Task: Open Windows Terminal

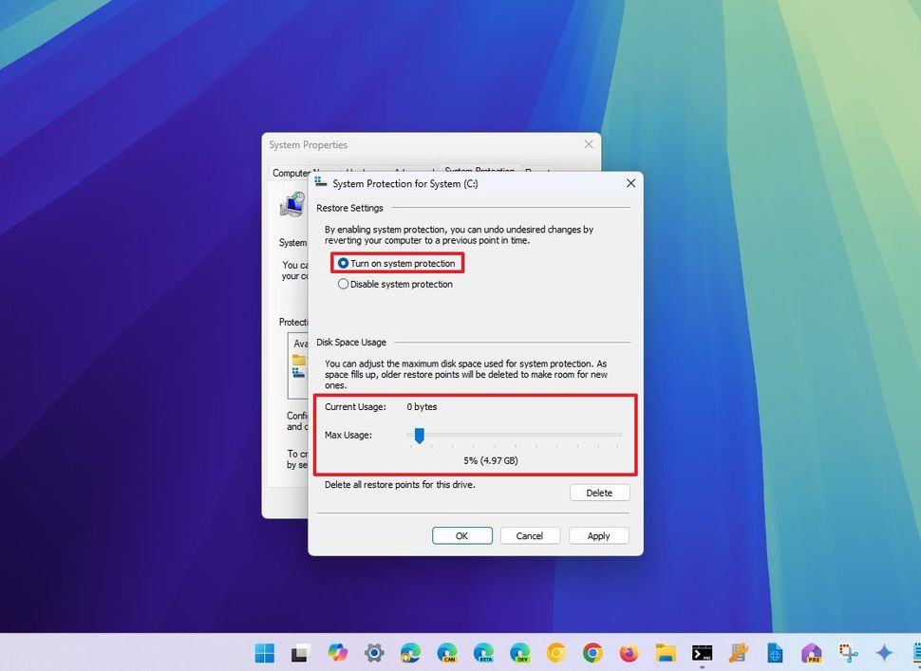Action: click(x=703, y=653)
